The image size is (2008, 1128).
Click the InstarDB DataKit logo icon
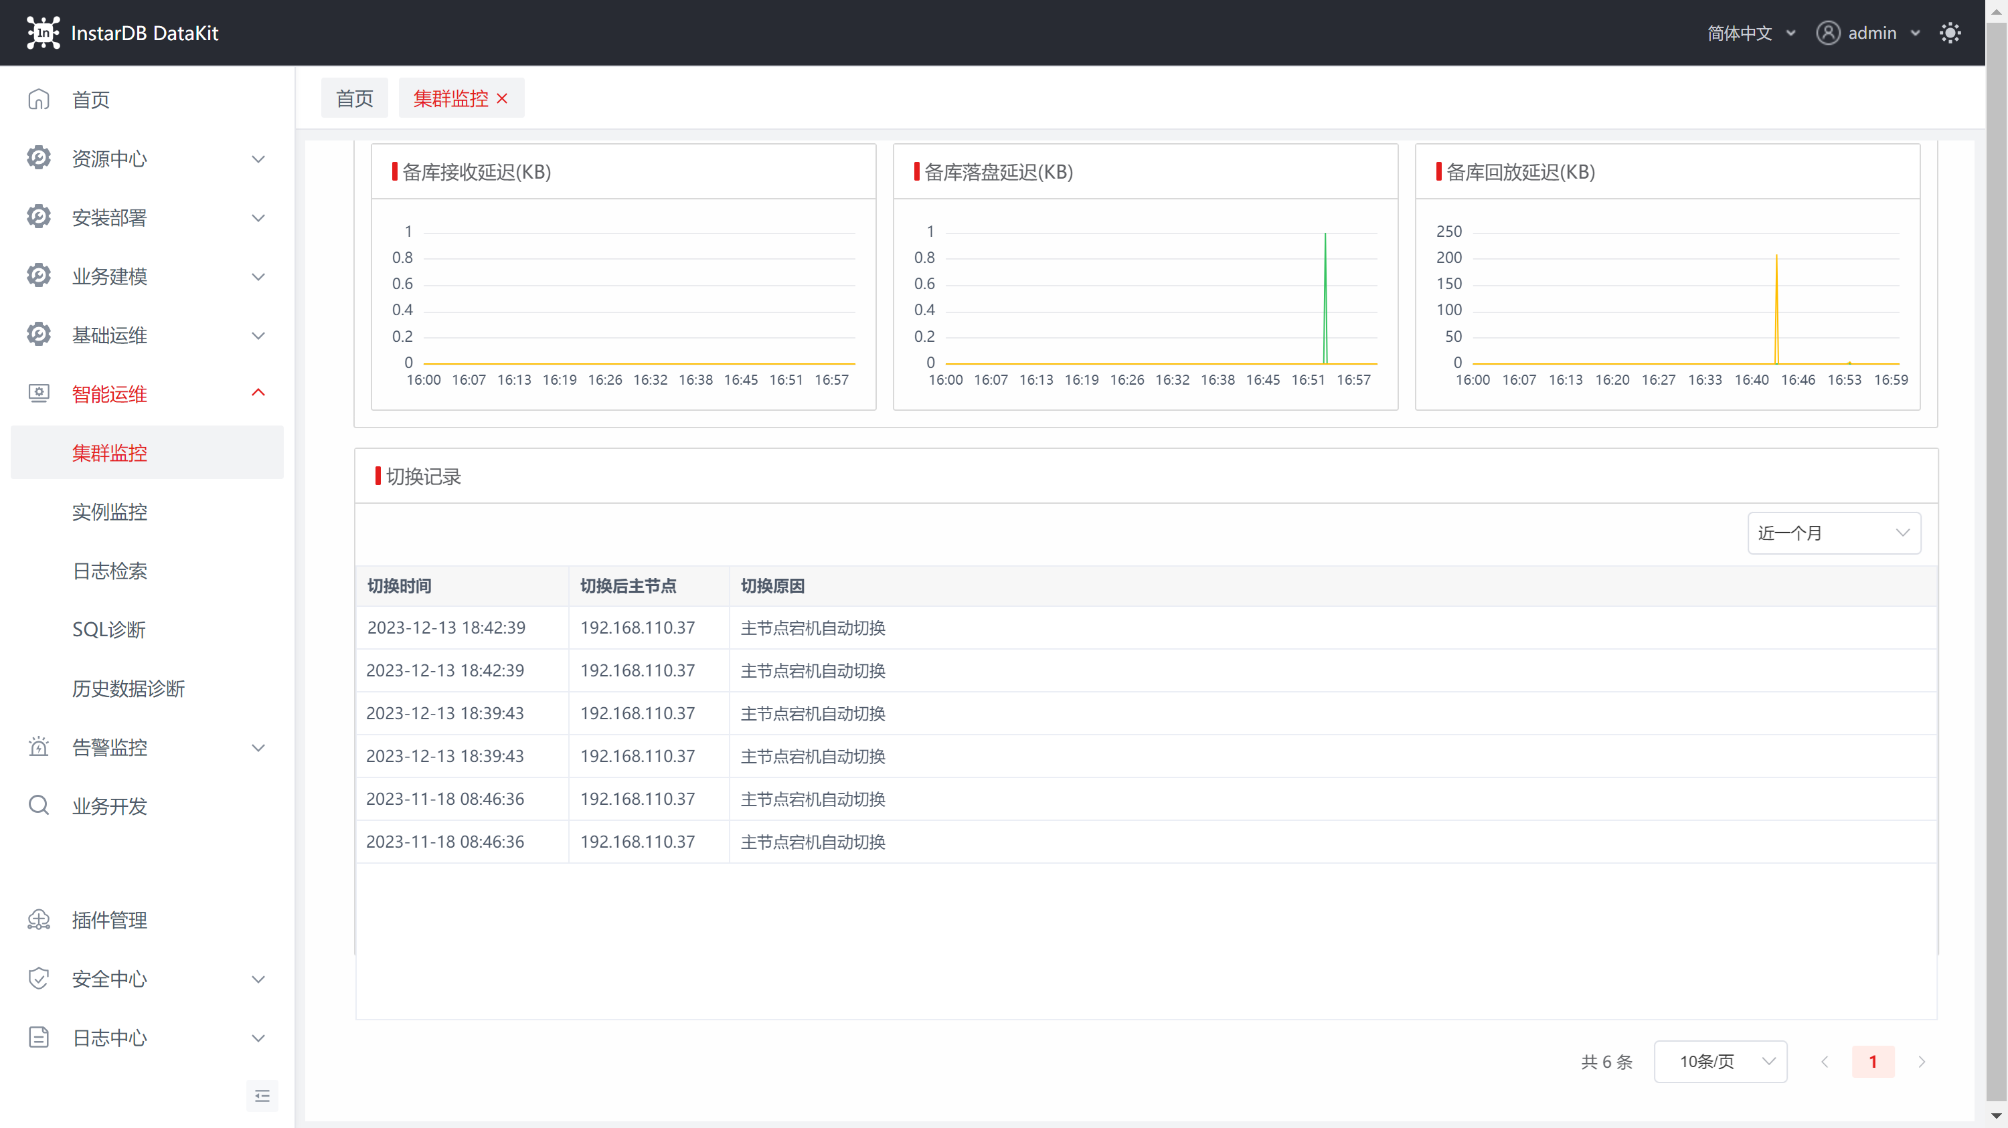pyautogui.click(x=43, y=33)
